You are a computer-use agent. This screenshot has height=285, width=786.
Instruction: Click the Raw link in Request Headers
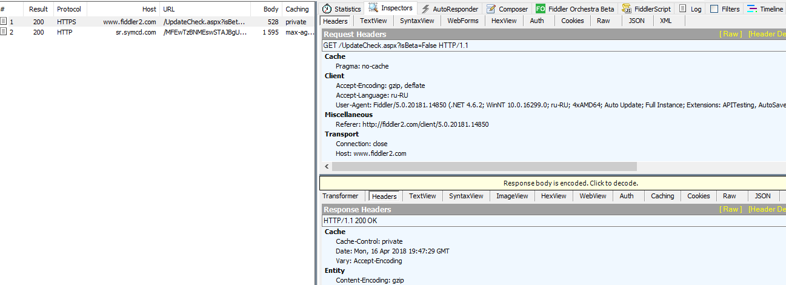(x=730, y=34)
